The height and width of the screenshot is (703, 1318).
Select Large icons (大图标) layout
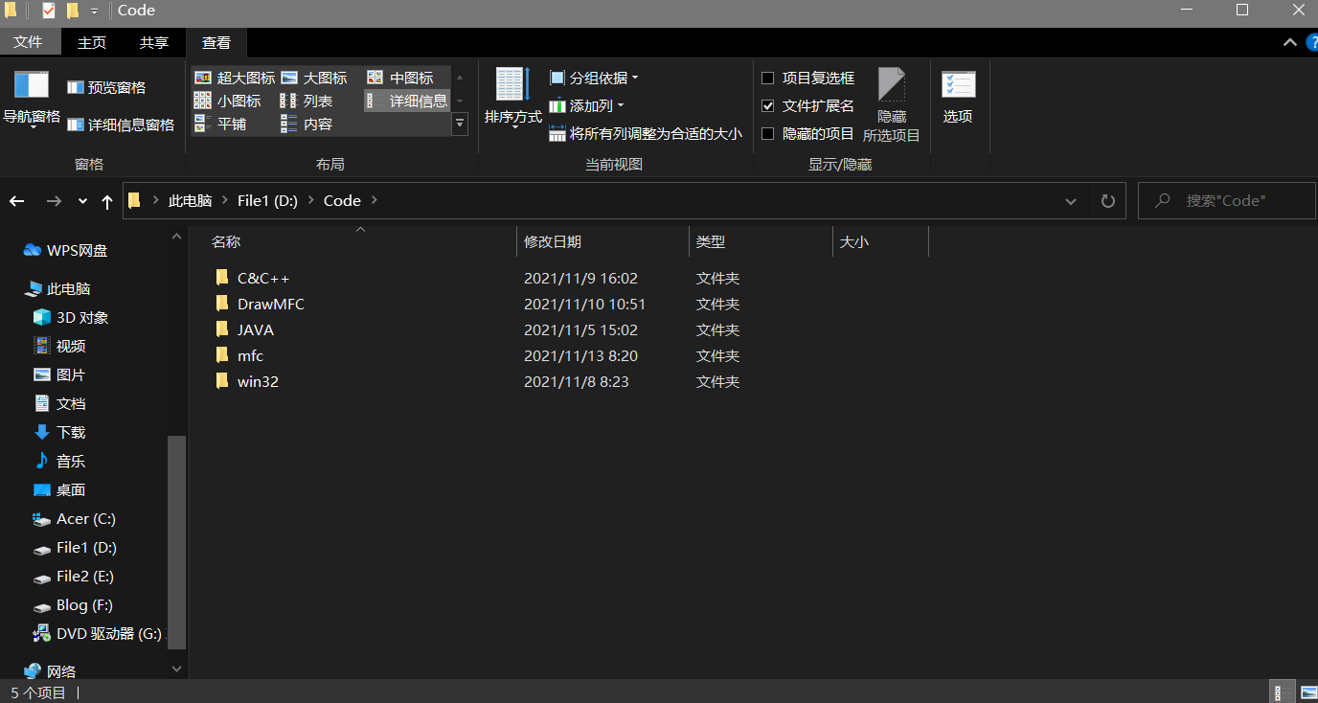pos(314,78)
